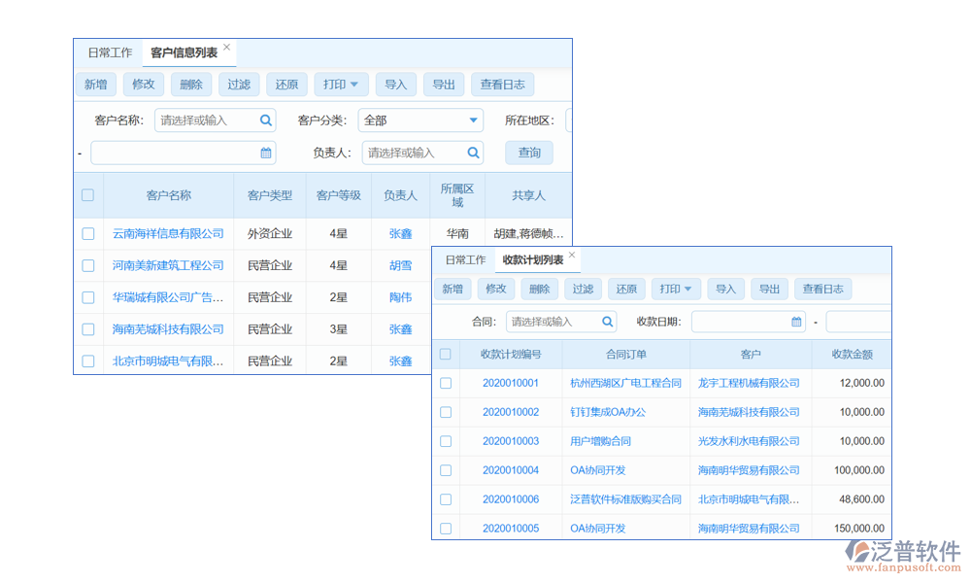Viewport: 971px width, 583px height.
Task: Switch to 日常工作 tab in customer window
Action: click(110, 53)
